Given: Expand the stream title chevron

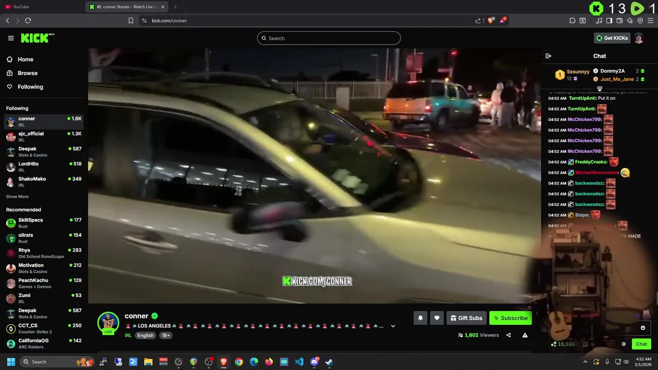Looking at the screenshot, I should point(393,326).
